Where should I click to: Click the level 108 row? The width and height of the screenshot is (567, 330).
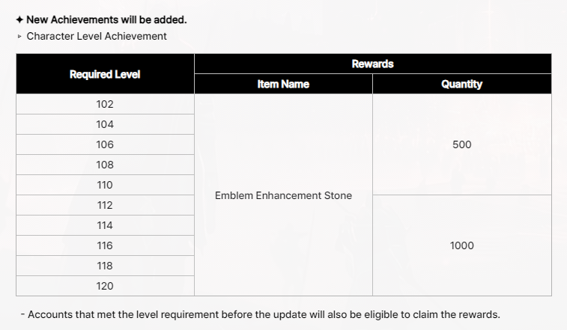(105, 165)
